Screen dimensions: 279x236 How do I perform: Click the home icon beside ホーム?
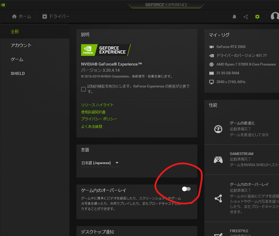pos(14,17)
